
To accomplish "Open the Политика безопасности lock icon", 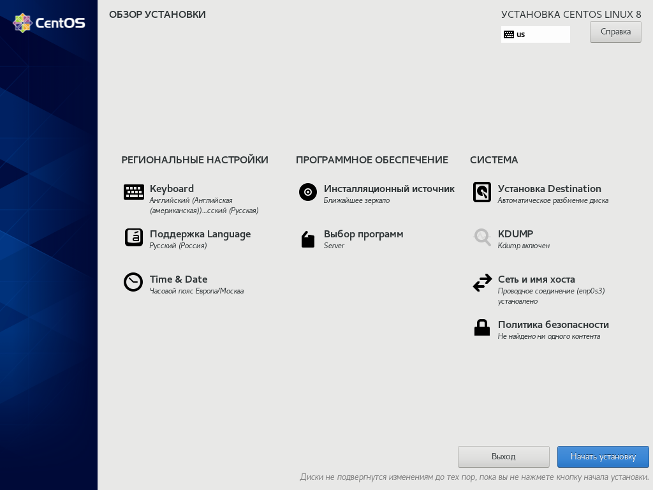I will (x=482, y=327).
